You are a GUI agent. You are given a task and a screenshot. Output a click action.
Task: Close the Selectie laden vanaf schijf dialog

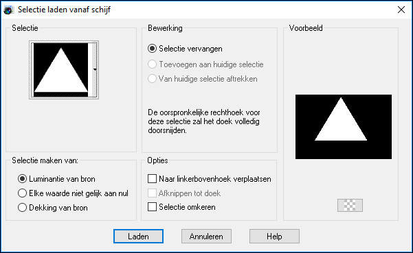point(401,10)
